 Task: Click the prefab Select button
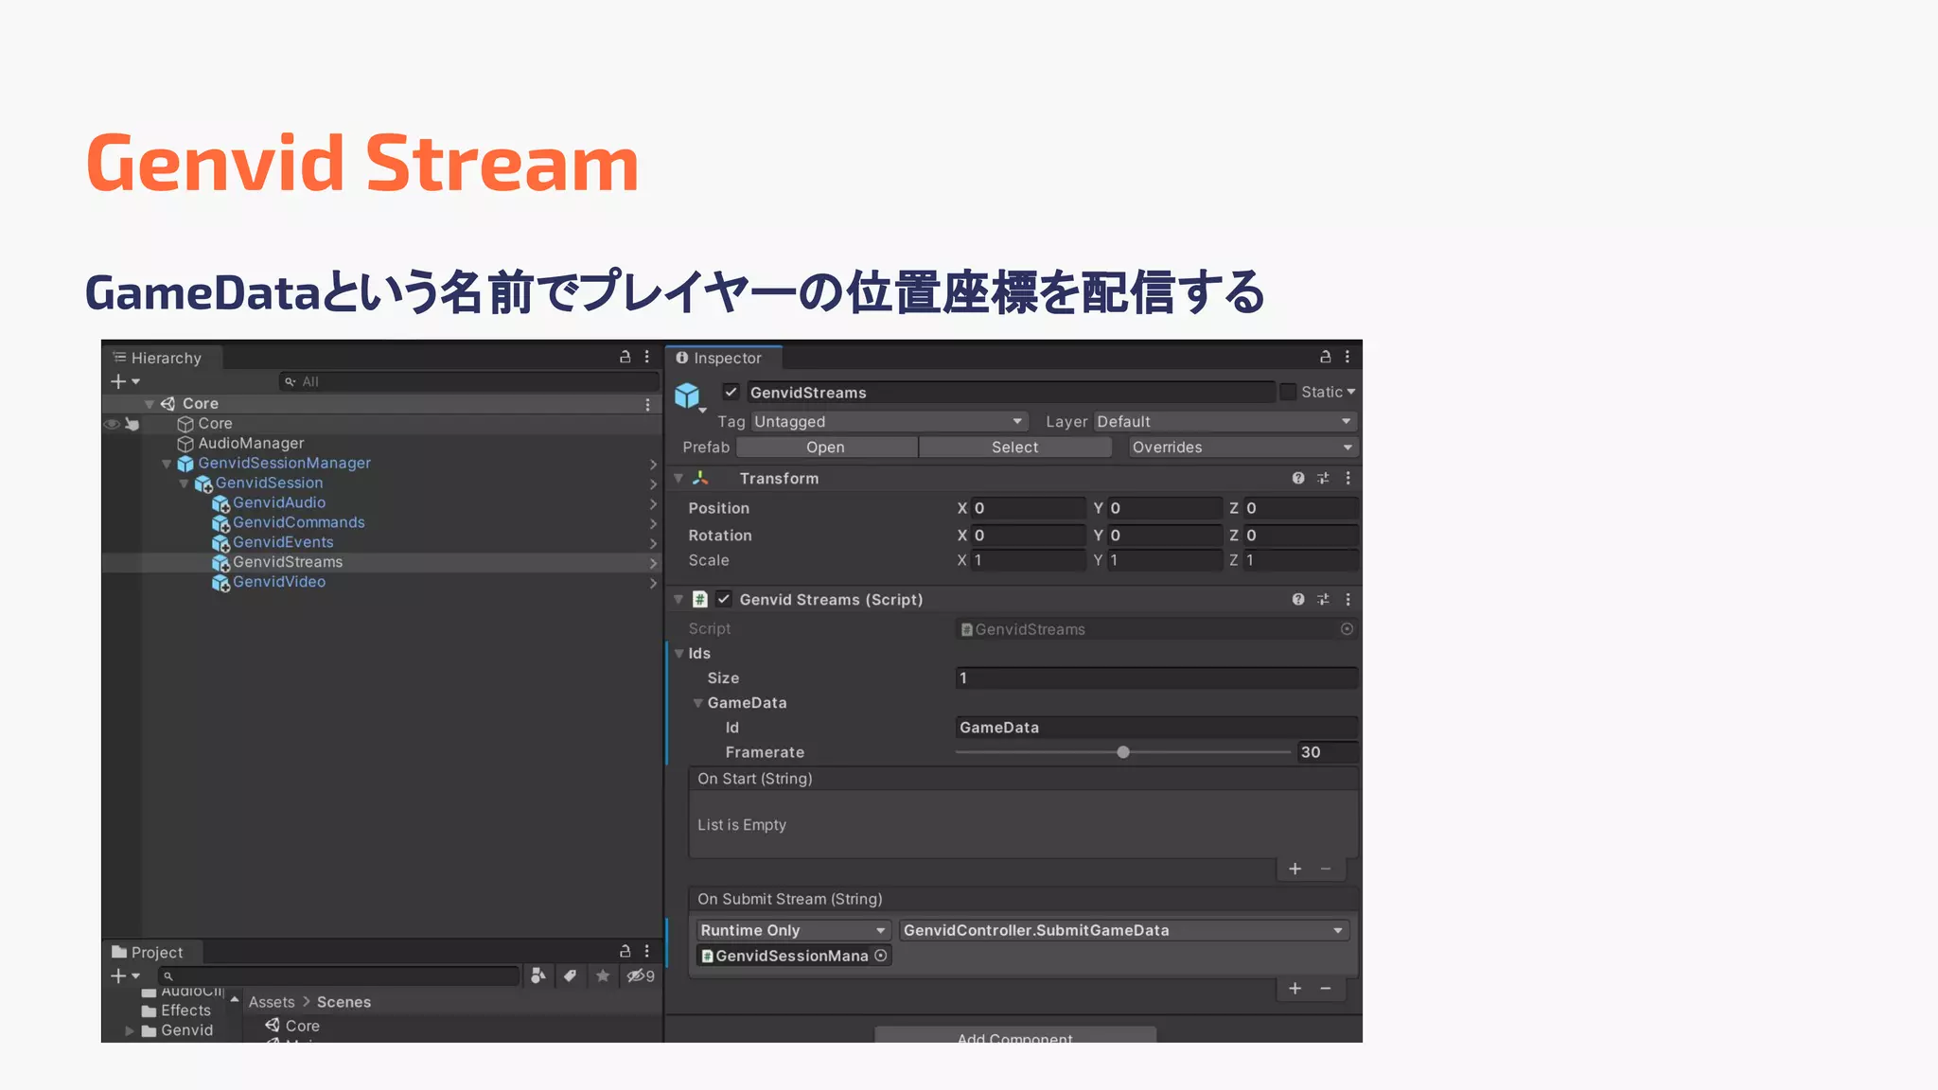coord(1015,448)
